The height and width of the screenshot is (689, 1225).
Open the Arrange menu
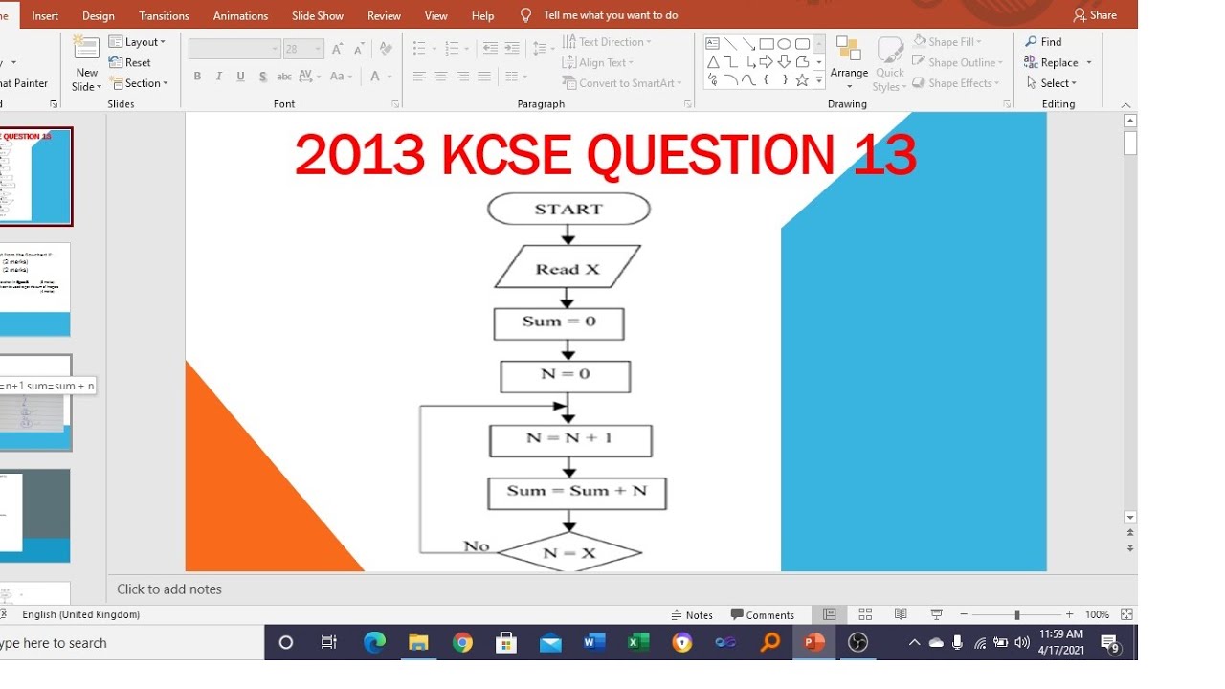coord(849,63)
